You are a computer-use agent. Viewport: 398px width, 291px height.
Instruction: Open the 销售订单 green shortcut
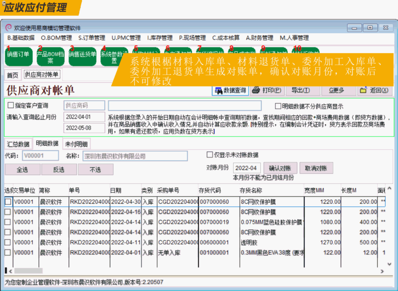[x=18, y=56]
